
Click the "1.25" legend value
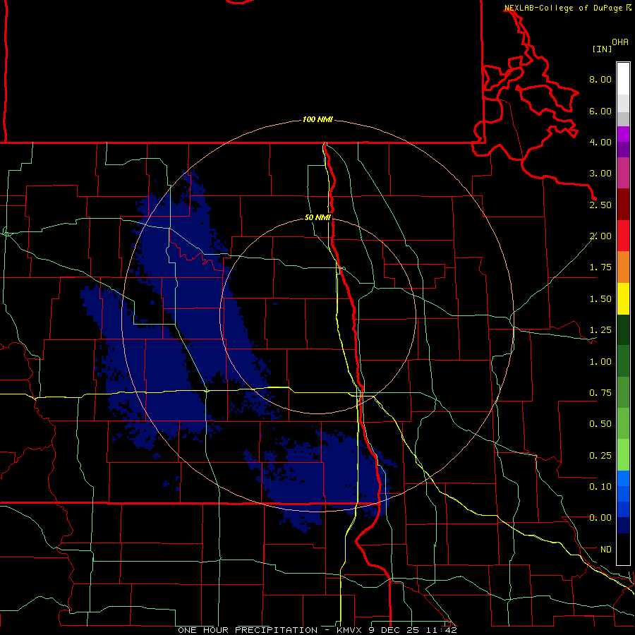tap(600, 330)
